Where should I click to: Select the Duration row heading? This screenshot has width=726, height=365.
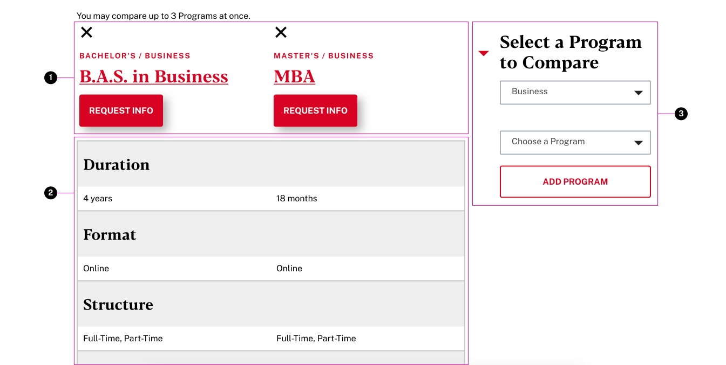[x=116, y=165]
